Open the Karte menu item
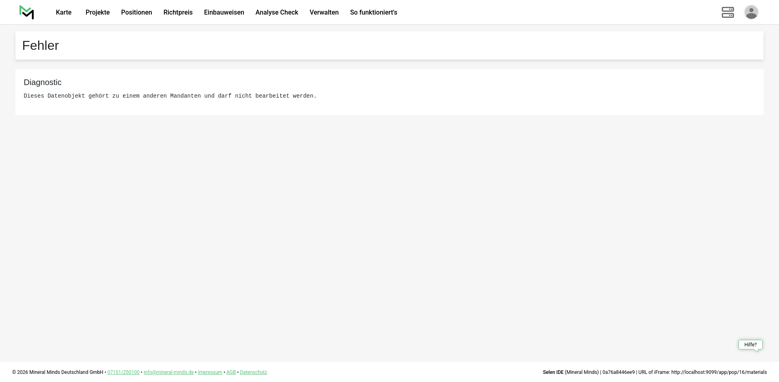779x382 pixels. 64,13
